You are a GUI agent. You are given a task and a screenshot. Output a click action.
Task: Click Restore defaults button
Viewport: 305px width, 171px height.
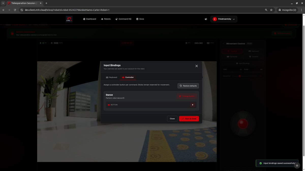pos(188,86)
